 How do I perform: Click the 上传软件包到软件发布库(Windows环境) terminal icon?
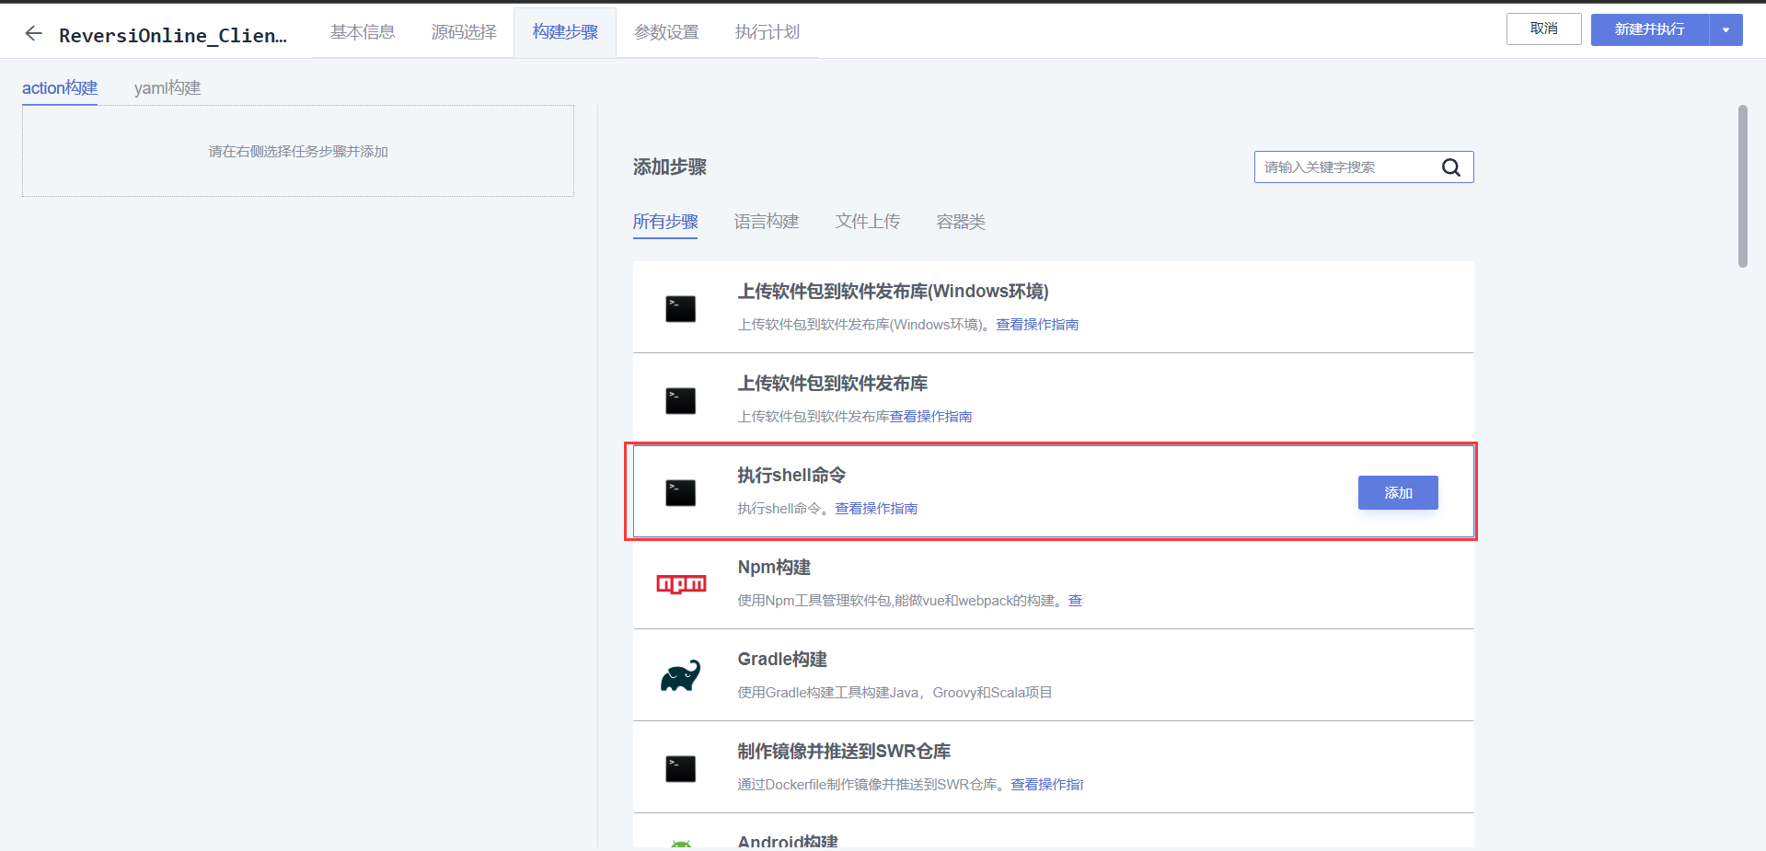click(680, 308)
